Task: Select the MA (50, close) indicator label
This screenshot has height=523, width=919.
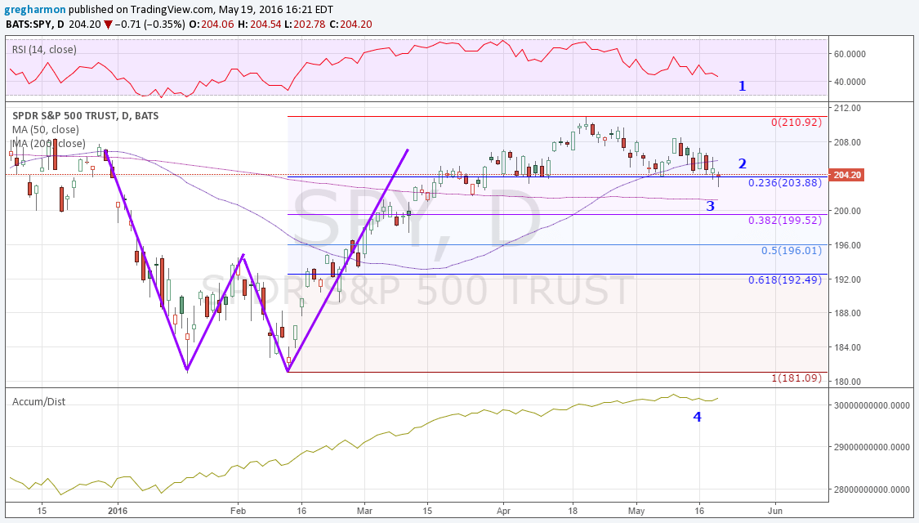Action: click(x=46, y=130)
